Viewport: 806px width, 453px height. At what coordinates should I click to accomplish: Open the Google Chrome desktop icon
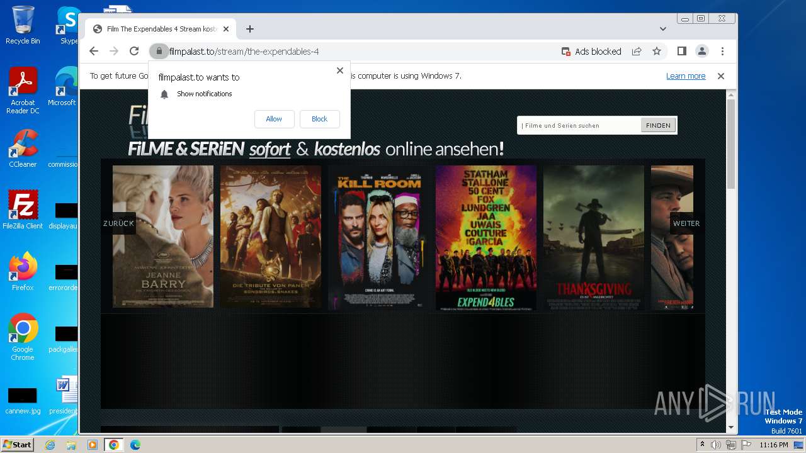click(x=23, y=337)
